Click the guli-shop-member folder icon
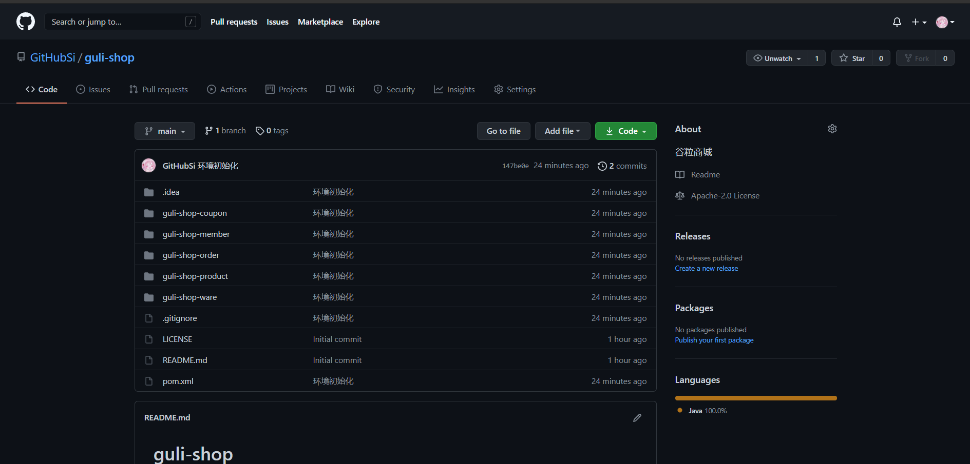 click(x=149, y=234)
